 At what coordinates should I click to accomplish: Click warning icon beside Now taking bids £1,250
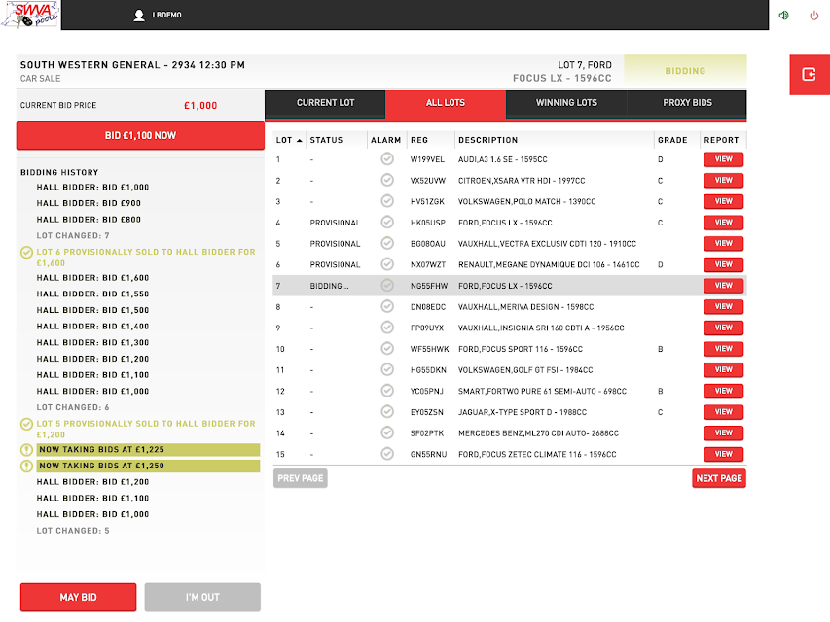pos(26,466)
